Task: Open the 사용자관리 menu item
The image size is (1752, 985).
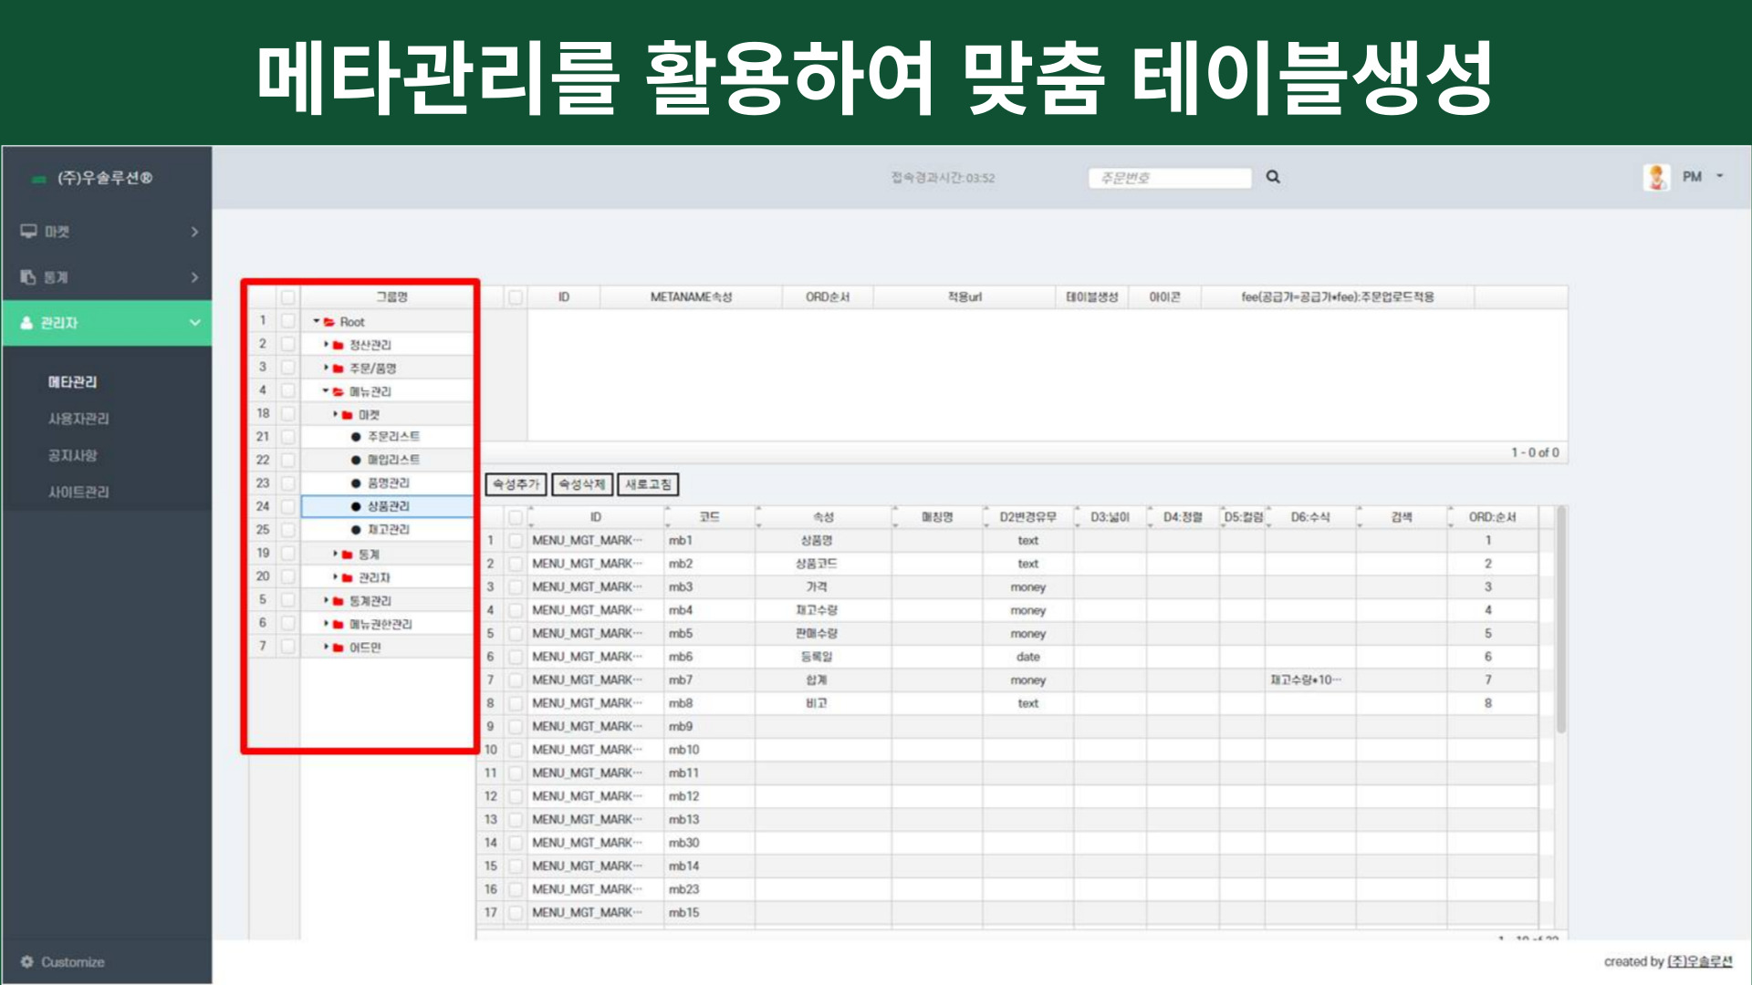Action: [x=78, y=419]
